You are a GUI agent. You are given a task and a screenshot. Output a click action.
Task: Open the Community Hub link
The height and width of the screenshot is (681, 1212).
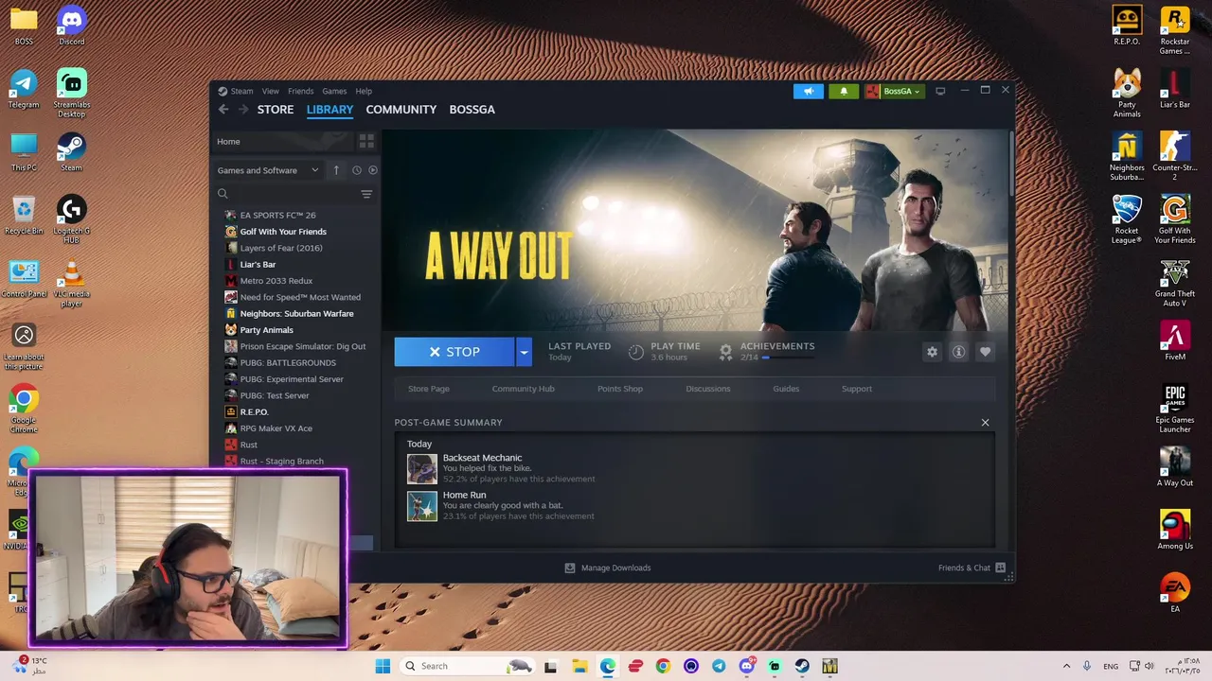[x=523, y=389]
